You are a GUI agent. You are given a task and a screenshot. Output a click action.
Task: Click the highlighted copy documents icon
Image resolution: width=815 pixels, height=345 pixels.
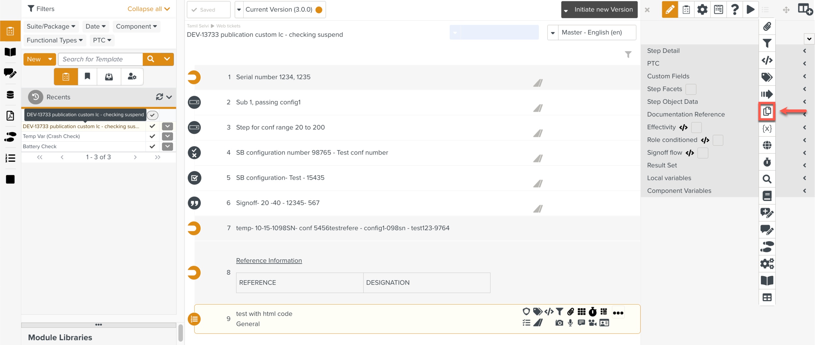tap(767, 111)
